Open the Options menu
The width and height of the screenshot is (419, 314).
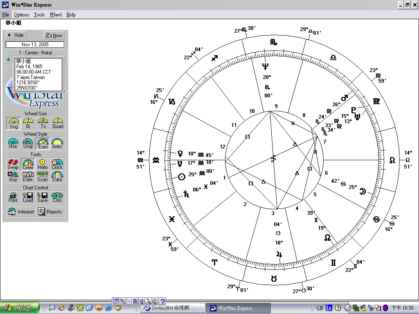(x=22, y=15)
